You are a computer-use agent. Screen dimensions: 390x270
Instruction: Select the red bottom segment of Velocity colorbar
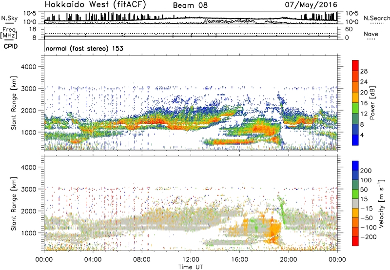pyautogui.click(x=355, y=241)
